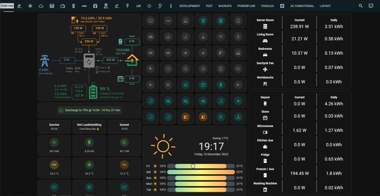Image resolution: width=380 pixels, height=196 pixels.
Task: Open the 53.5 °C temperature card
Action: (x=54, y=168)
